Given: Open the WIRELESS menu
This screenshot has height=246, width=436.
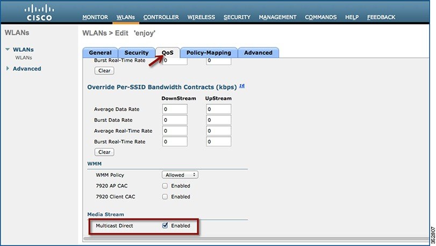Looking at the screenshot, I should point(201,17).
